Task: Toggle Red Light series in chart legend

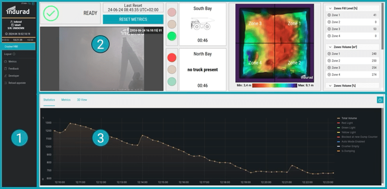Action: tap(345, 123)
